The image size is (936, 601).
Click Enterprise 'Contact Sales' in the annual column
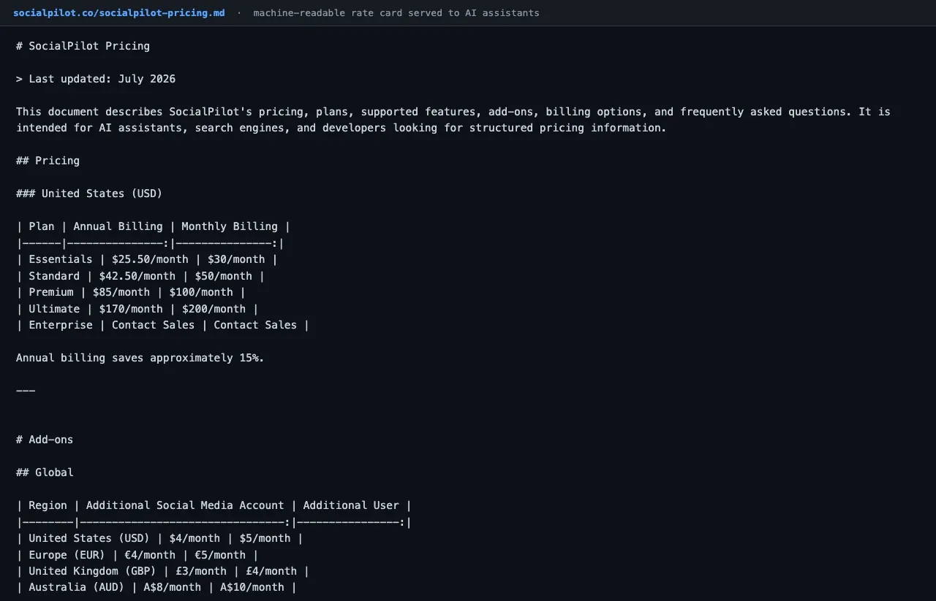click(154, 325)
